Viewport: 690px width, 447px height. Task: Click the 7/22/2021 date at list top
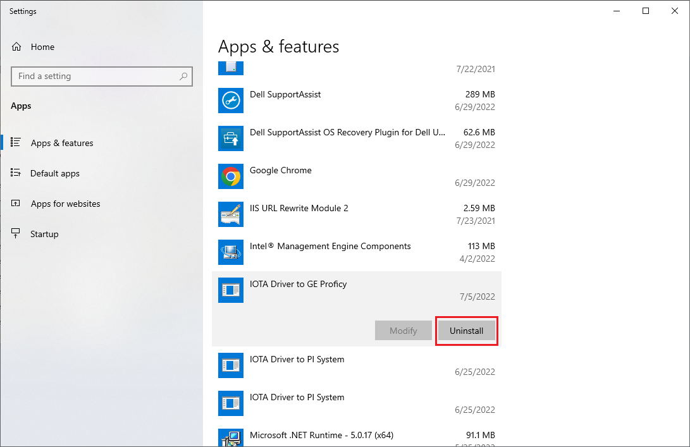[476, 69]
